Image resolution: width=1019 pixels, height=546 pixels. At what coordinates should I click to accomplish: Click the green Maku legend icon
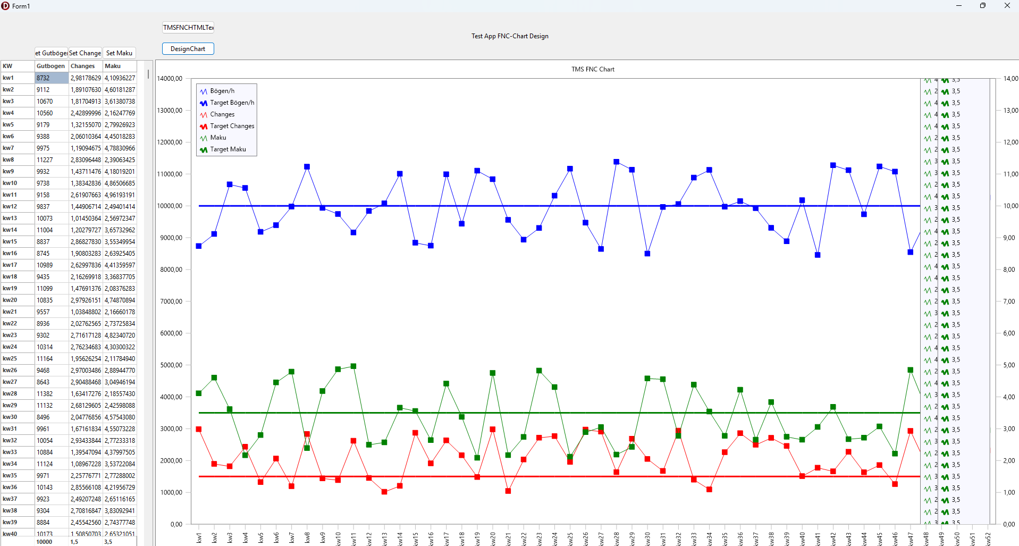pyautogui.click(x=204, y=138)
